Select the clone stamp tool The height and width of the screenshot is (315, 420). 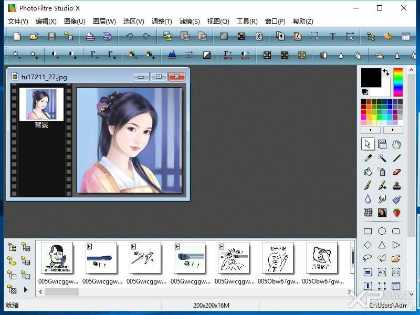396,185
